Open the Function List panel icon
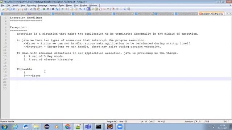 tap(100, 9)
